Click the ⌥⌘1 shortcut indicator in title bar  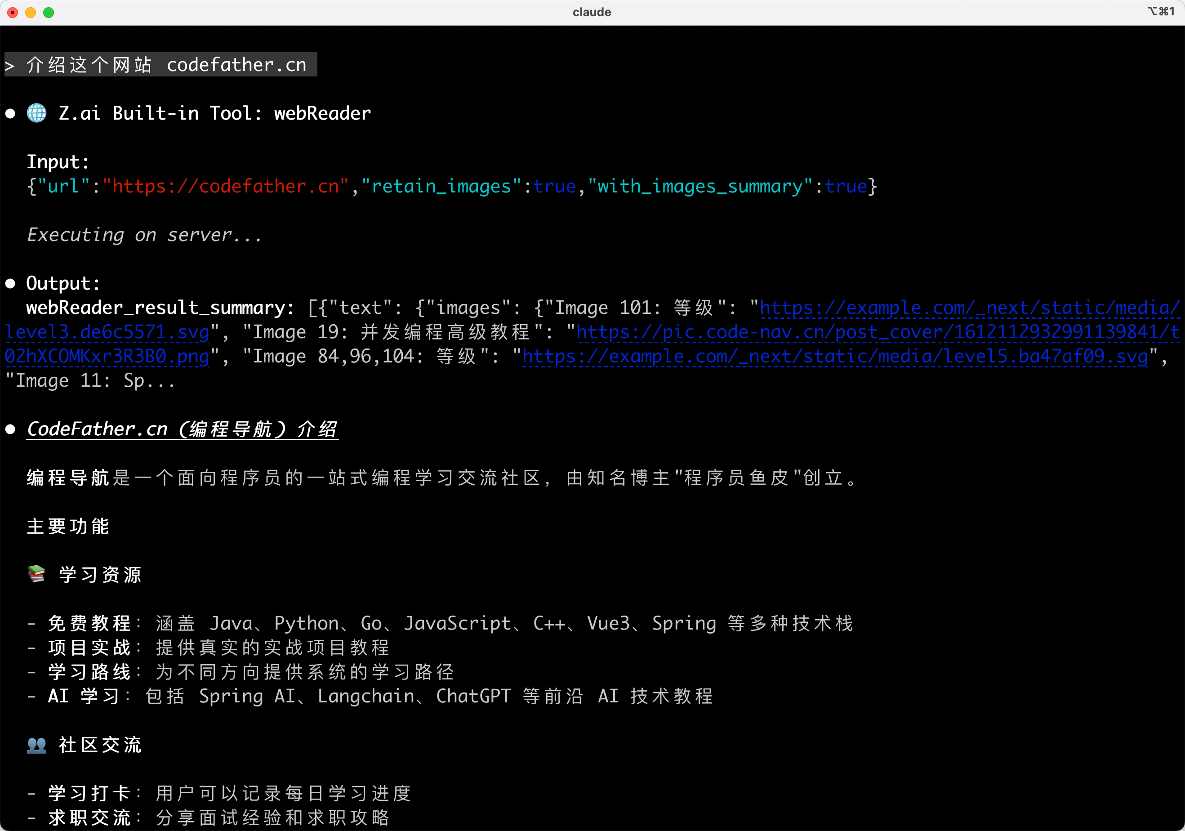1160,11
